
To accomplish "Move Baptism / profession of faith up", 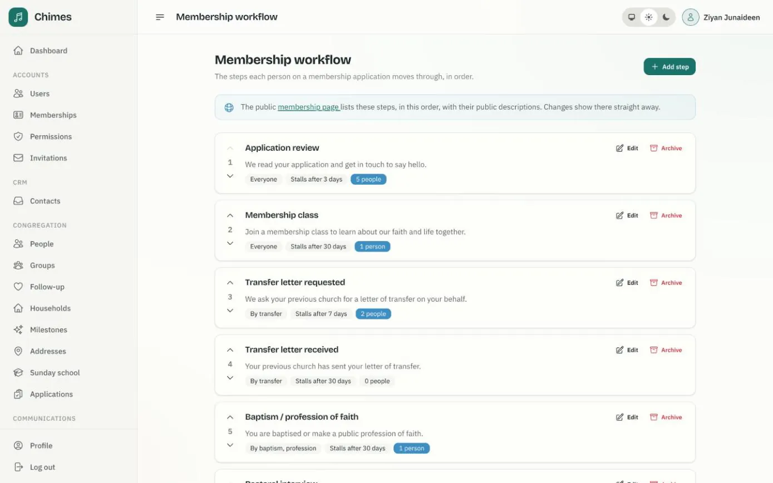I will point(230,417).
